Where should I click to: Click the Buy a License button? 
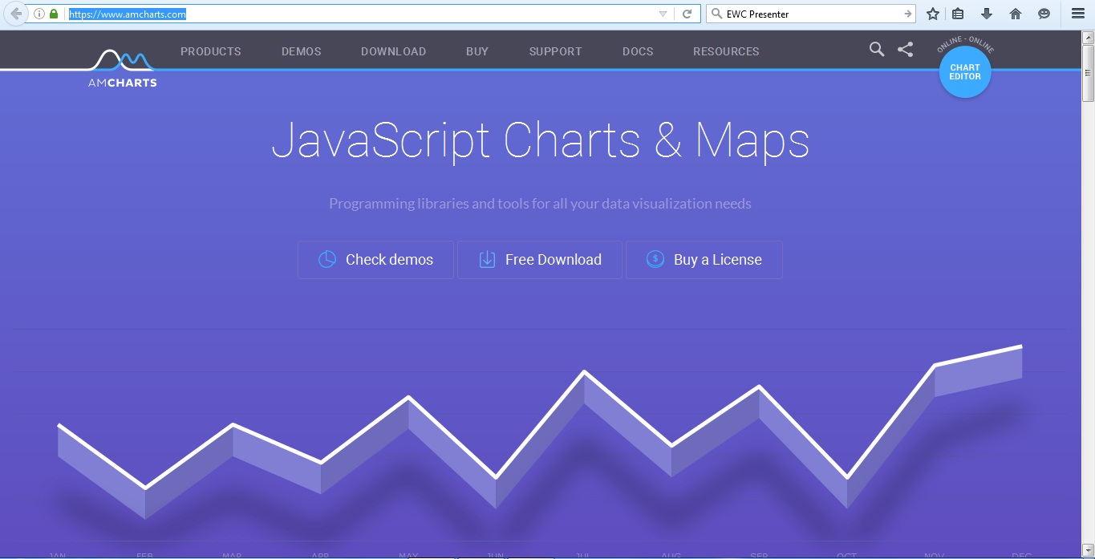pyautogui.click(x=704, y=260)
